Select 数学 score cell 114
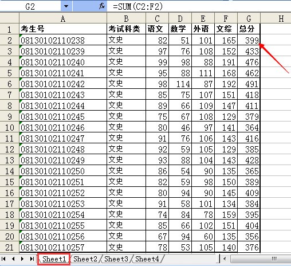 click(x=180, y=84)
